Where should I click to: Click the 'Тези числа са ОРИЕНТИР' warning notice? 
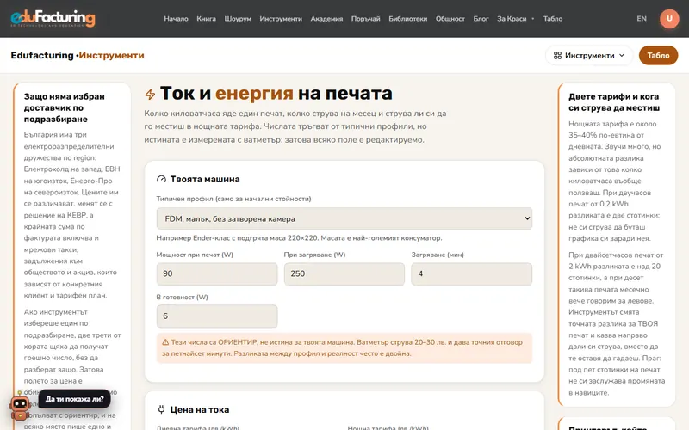click(x=344, y=347)
